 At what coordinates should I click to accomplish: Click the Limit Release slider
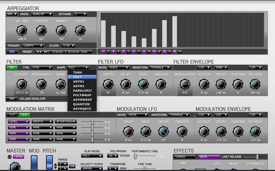[257, 157]
